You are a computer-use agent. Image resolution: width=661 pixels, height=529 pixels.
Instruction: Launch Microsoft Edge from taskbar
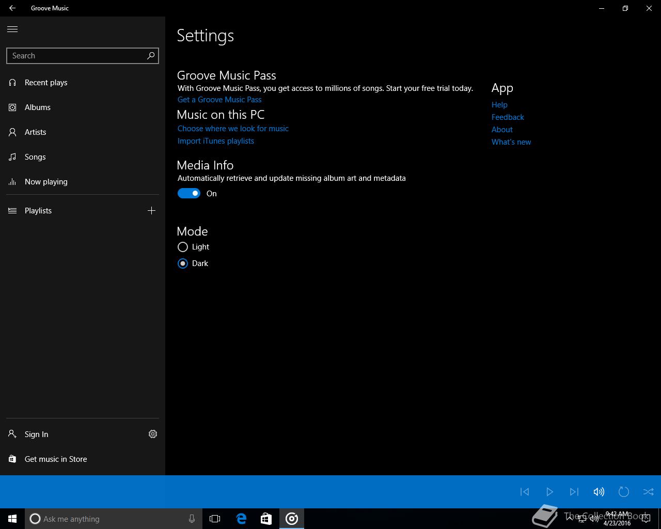(241, 519)
